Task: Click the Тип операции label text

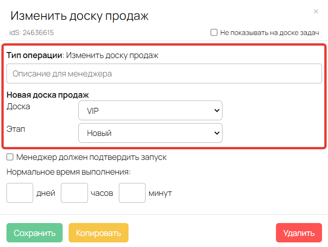Action: click(35, 55)
